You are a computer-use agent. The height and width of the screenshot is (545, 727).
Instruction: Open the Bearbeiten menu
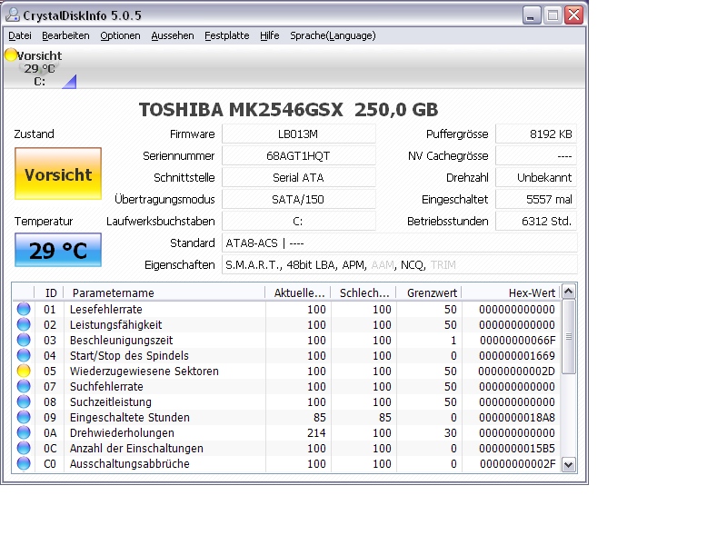click(65, 35)
